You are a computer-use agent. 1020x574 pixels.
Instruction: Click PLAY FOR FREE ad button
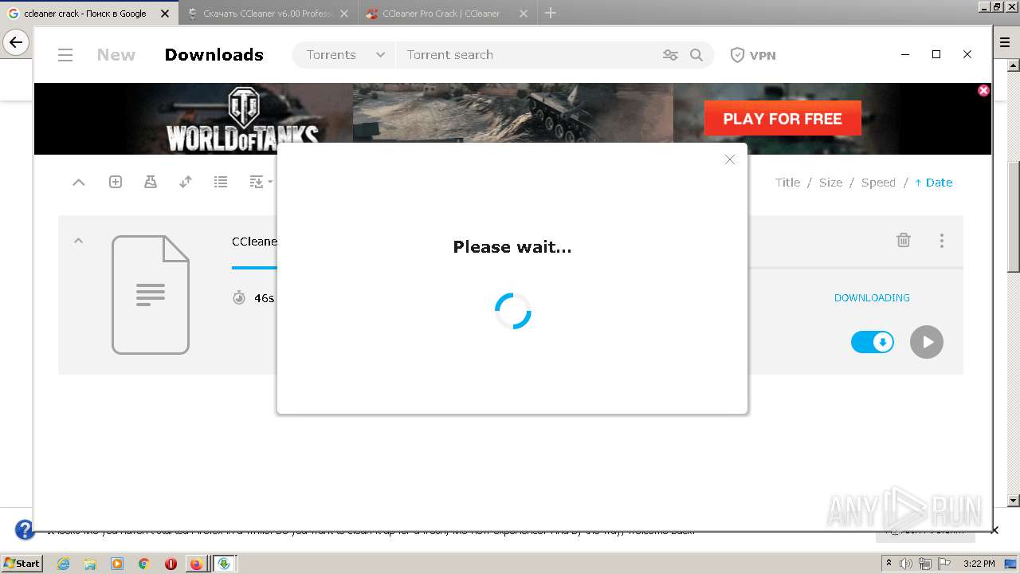[783, 119]
